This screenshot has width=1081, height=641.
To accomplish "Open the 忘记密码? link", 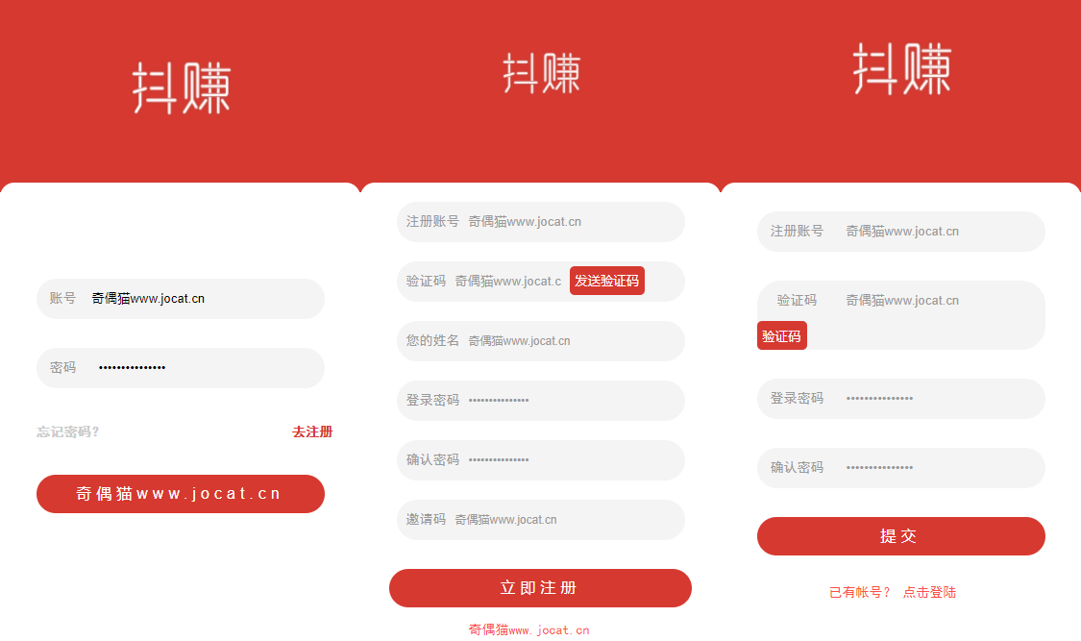I will [x=67, y=432].
